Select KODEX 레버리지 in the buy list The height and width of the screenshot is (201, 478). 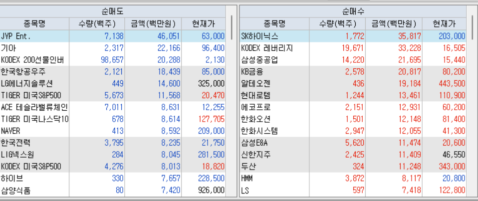tap(353, 48)
